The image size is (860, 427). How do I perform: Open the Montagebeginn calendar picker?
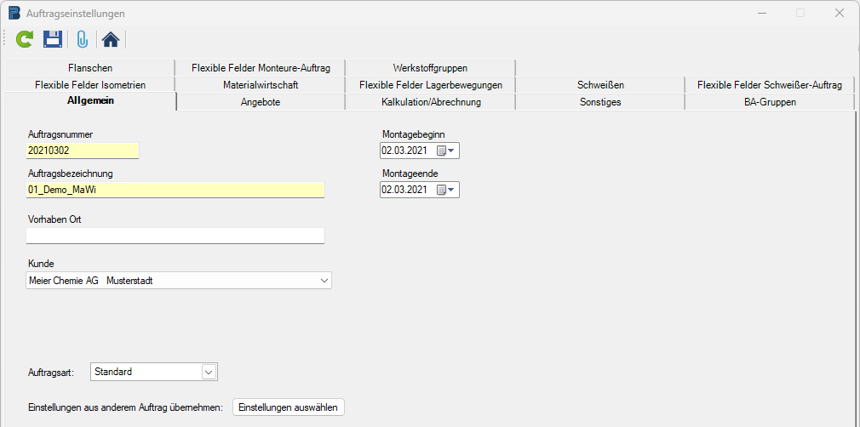(446, 151)
